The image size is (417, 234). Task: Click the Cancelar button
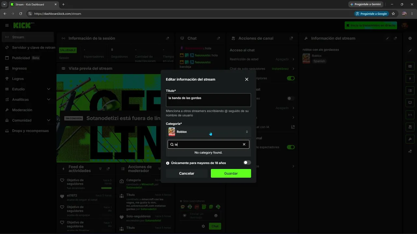187,173
